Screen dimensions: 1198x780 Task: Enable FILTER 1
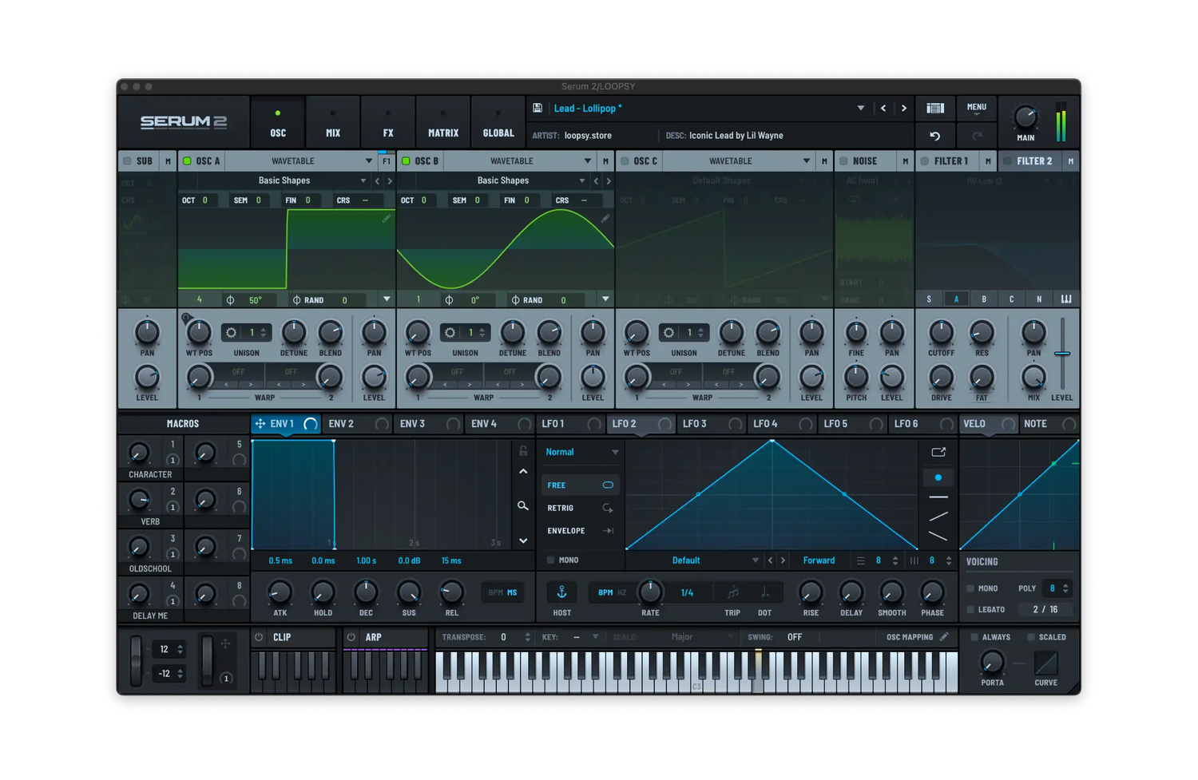click(x=925, y=161)
